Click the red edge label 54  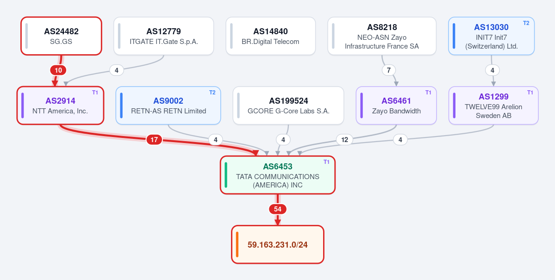click(x=278, y=209)
